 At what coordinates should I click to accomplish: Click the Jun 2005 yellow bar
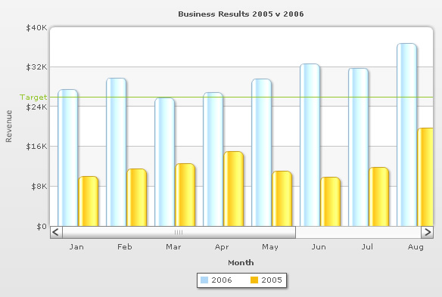pos(331,202)
